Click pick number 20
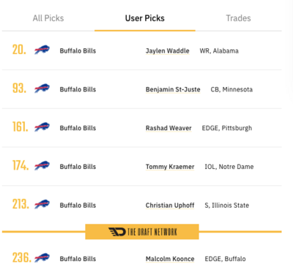This screenshot has height=275, width=293. 19,50
